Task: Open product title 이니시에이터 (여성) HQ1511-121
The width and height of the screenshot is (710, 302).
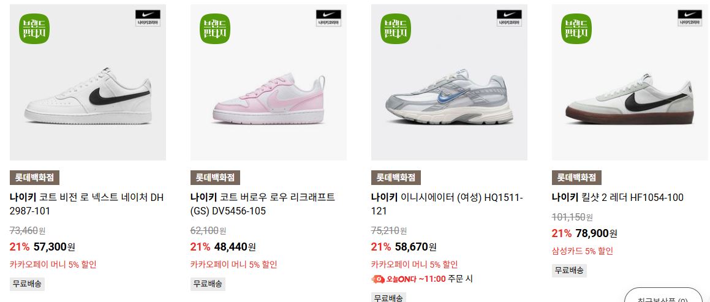Action: click(447, 204)
